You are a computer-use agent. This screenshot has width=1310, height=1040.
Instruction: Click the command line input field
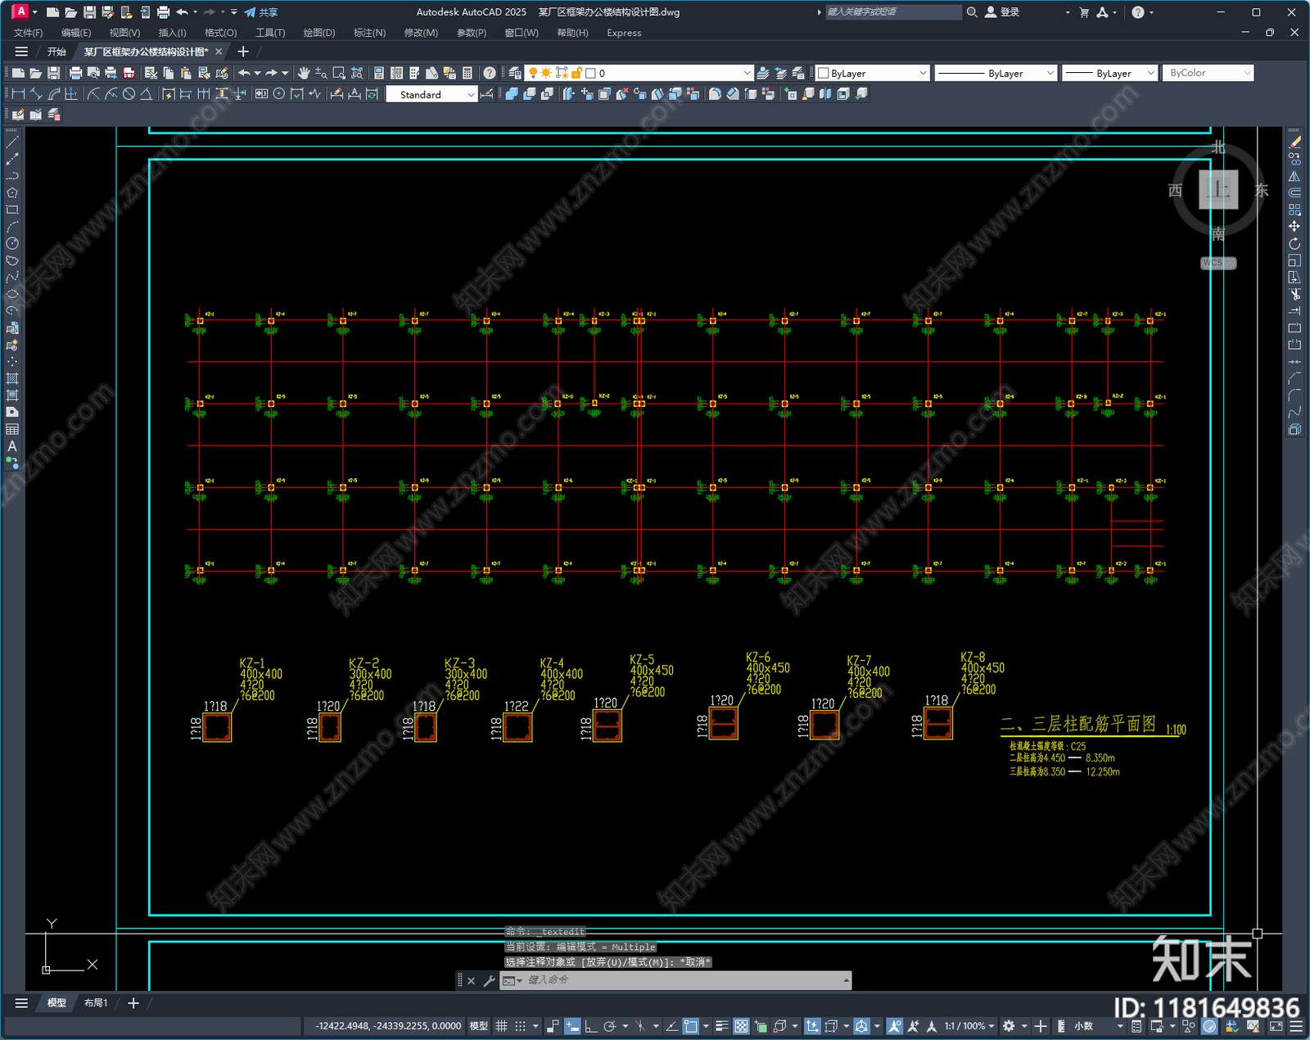(682, 980)
